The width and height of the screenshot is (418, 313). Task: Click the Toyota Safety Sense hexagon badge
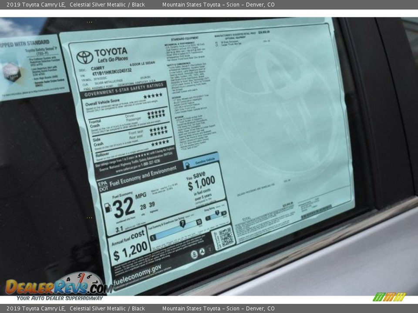click(11, 71)
